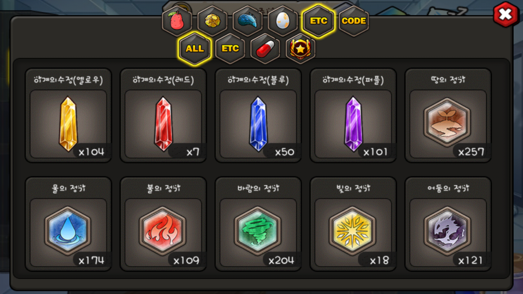Open the fruit food category tab
The image size is (523, 294).
click(x=177, y=21)
